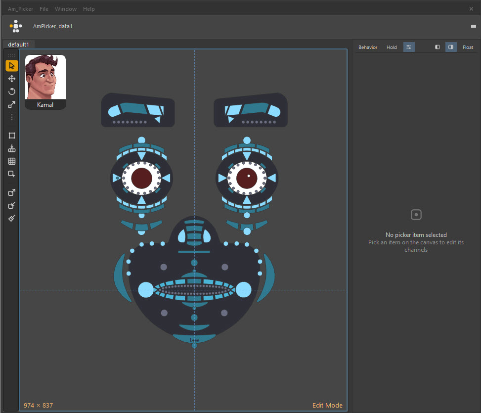Image resolution: width=481 pixels, height=413 pixels.
Task: Click the export arrow-out square icon
Action: [12, 192]
